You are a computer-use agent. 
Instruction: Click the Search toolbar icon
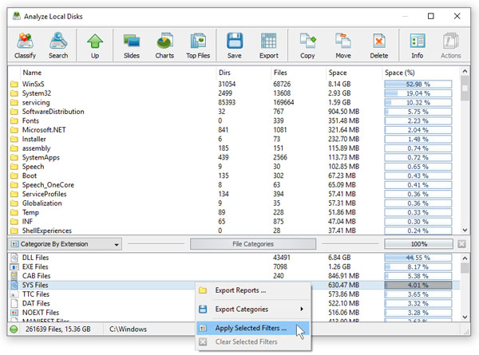pyautogui.click(x=58, y=45)
